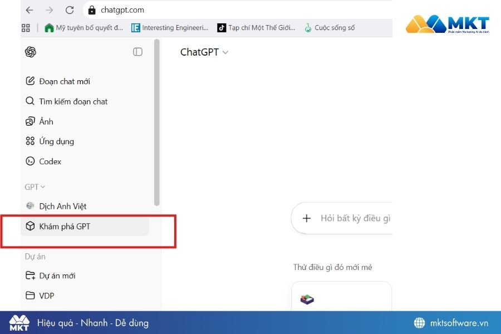Click the Codex terminal icon
The height and width of the screenshot is (334, 501).
pyautogui.click(x=30, y=161)
